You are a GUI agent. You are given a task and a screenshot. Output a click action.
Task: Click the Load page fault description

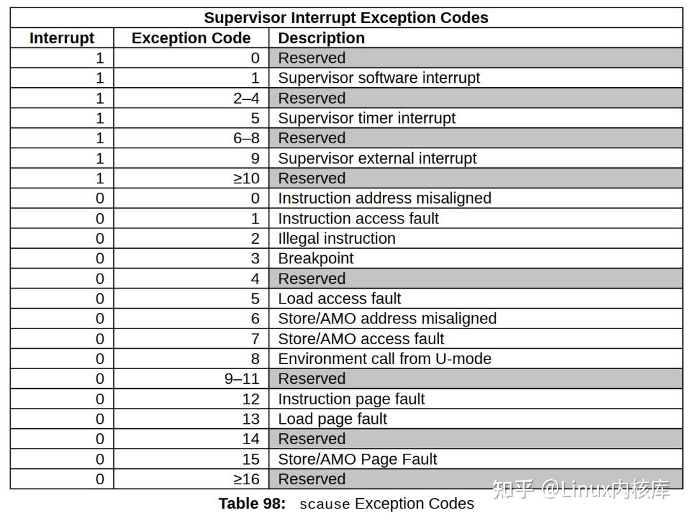tap(333, 419)
